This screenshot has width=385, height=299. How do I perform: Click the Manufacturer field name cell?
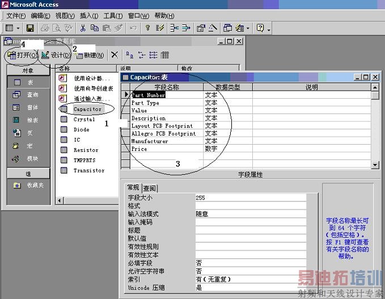pos(167,141)
